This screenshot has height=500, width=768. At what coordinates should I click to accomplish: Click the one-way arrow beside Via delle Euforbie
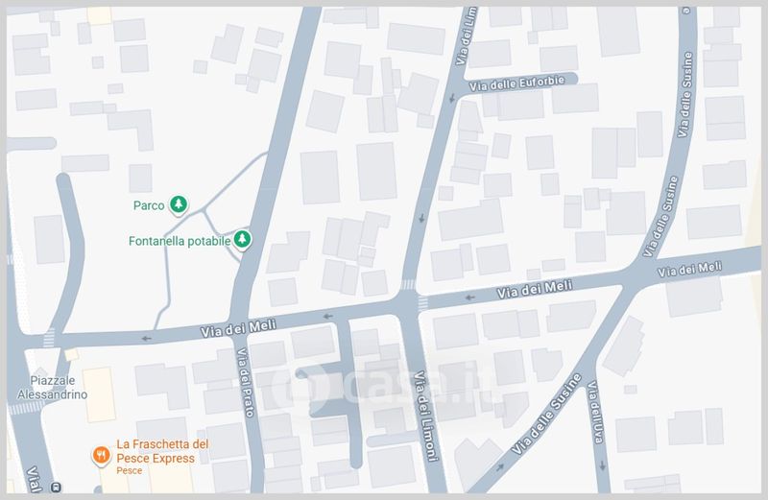point(453,97)
